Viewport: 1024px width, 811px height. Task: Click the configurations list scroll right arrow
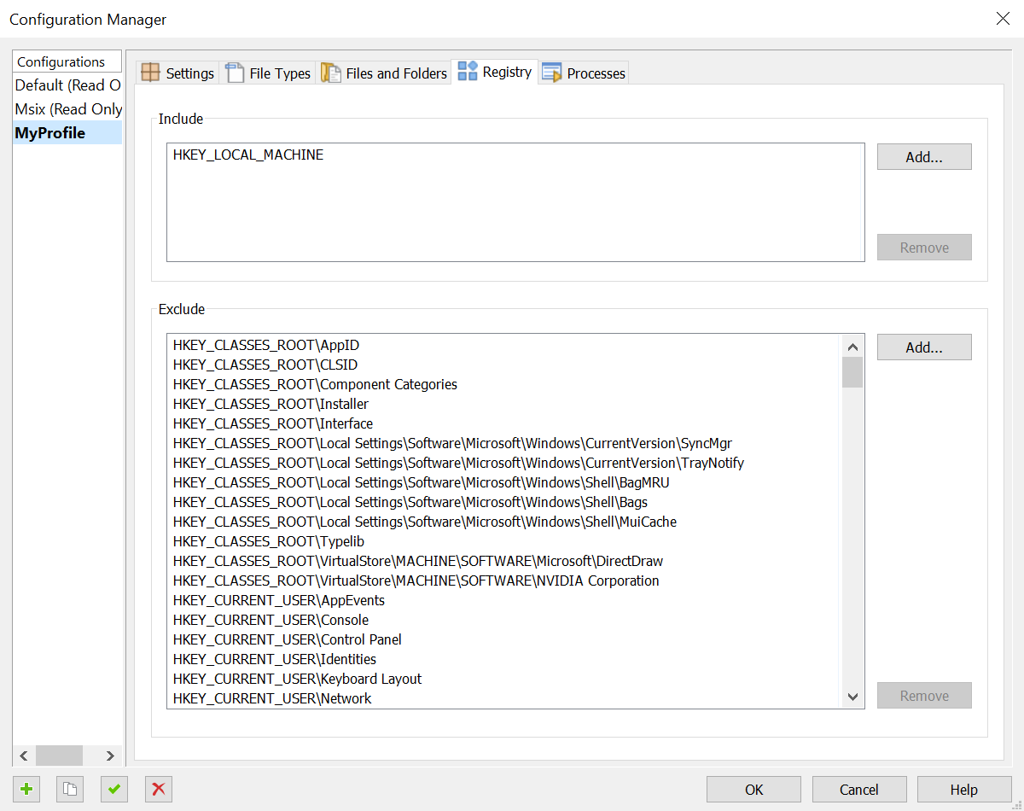coord(110,756)
